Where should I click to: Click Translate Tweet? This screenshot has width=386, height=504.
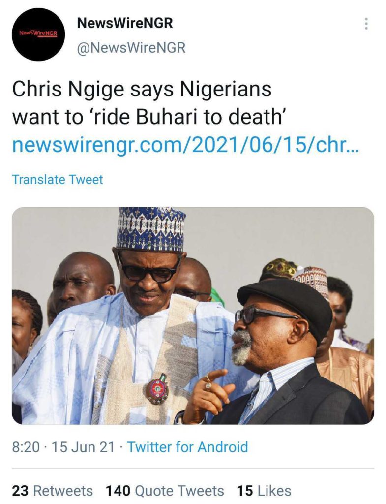(58, 179)
